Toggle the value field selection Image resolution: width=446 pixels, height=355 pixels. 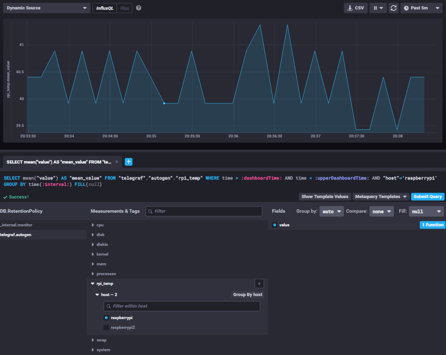(275, 225)
